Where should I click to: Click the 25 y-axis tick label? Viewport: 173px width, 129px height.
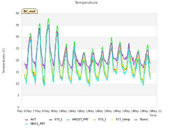[x=17, y=48]
